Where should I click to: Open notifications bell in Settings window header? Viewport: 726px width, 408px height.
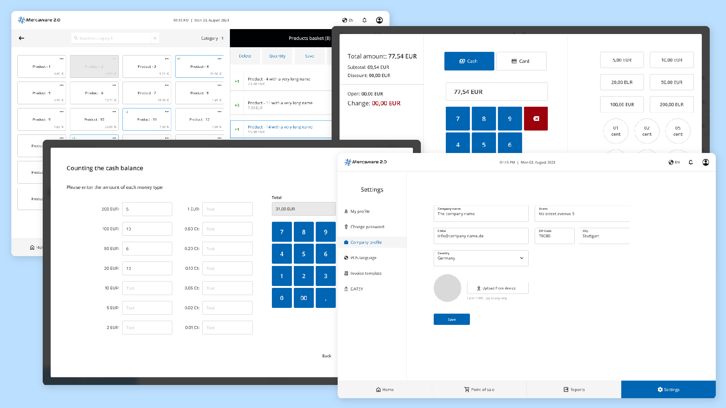pos(691,162)
